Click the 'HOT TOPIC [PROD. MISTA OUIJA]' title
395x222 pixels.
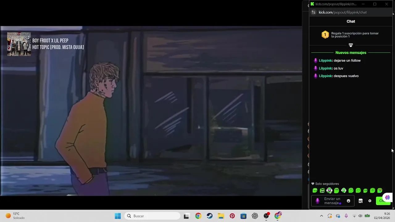(58, 47)
